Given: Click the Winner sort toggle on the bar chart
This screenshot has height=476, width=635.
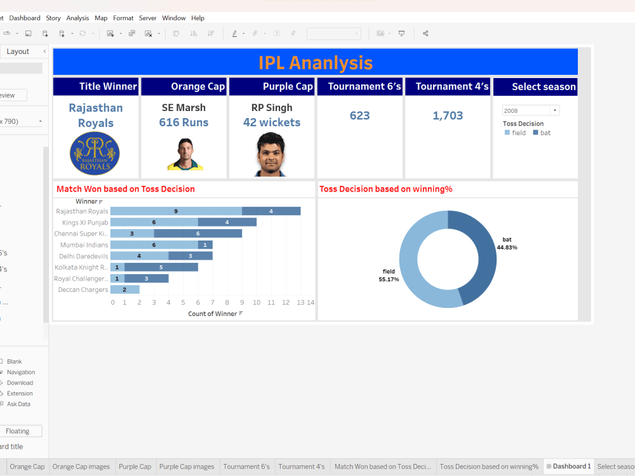Looking at the screenshot, I should point(99,201).
